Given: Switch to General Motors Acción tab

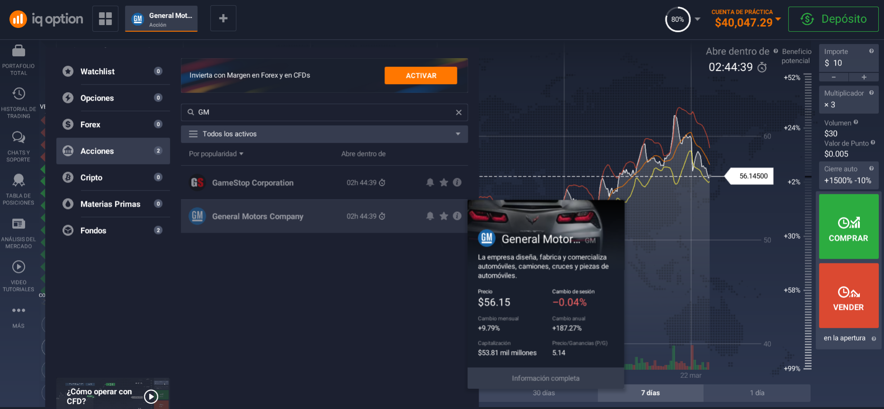Looking at the screenshot, I should tap(161, 19).
